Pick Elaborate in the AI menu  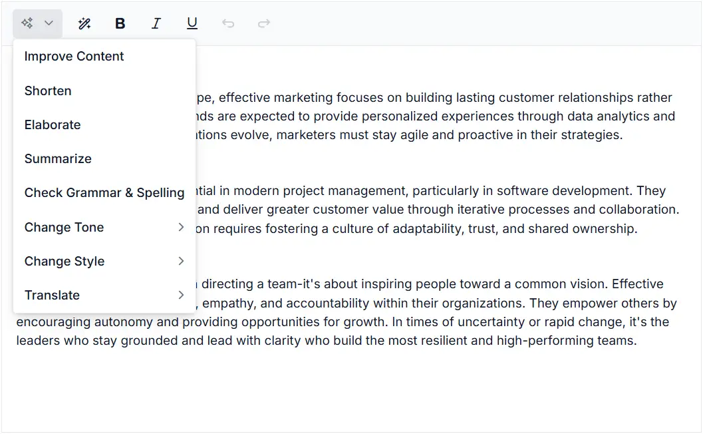[x=53, y=124]
